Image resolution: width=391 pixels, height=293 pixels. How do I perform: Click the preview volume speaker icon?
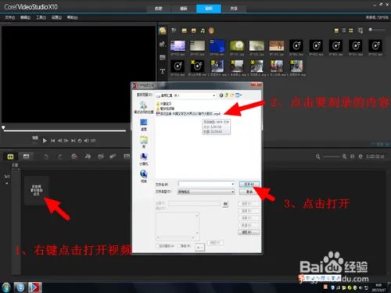click(x=86, y=141)
